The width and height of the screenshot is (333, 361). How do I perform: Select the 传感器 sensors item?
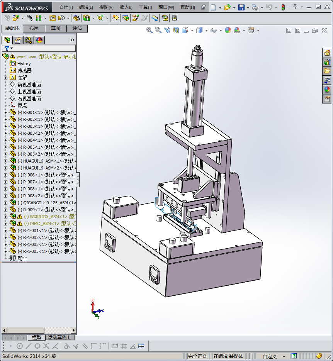pyautogui.click(x=24, y=71)
